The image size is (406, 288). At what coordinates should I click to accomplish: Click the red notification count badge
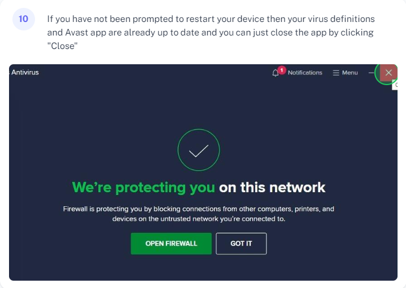282,70
